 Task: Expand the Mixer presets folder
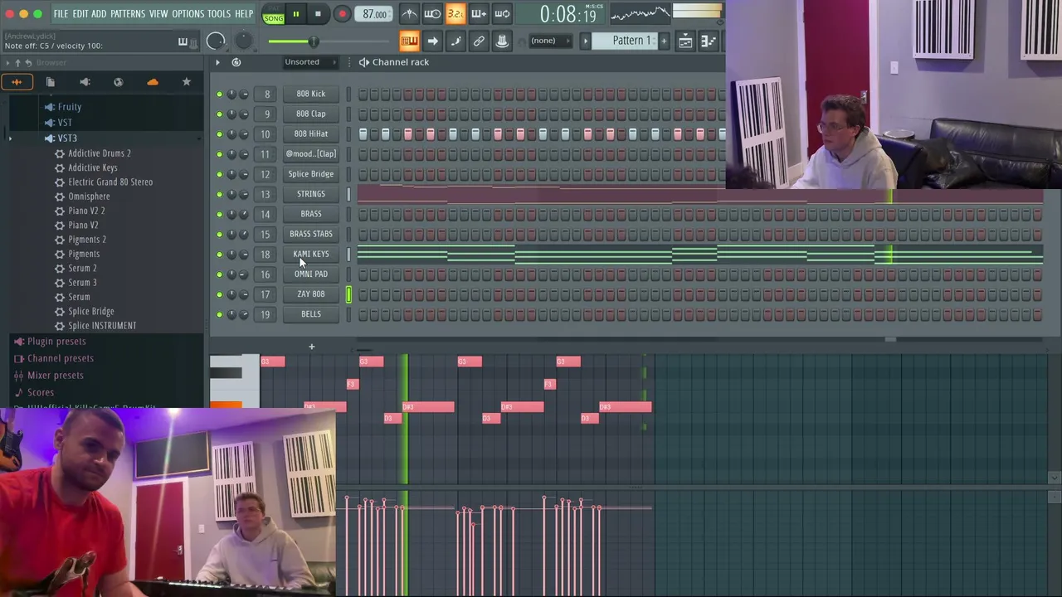[56, 376]
